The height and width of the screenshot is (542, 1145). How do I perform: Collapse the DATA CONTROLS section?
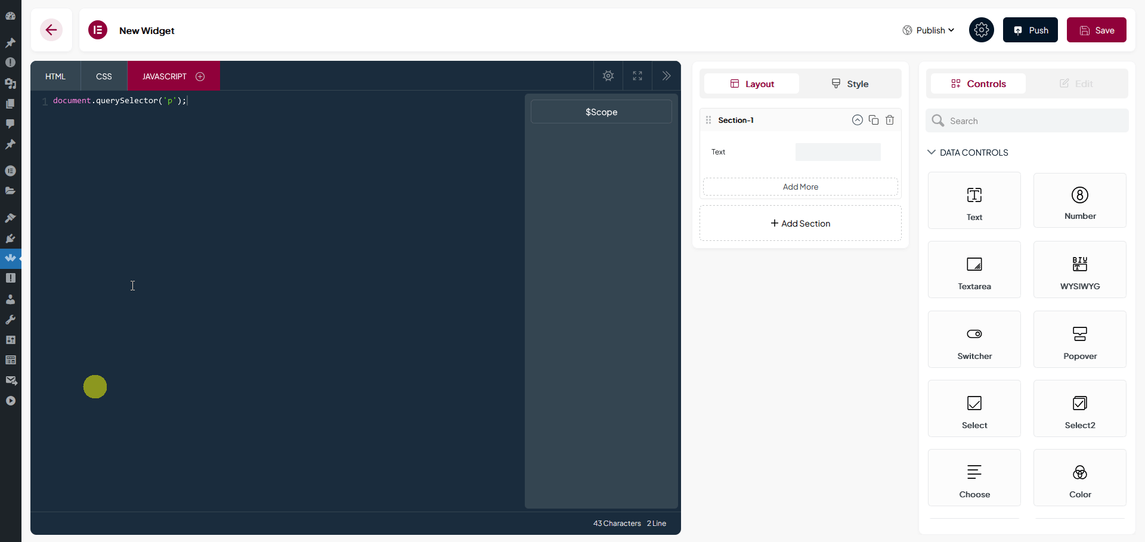932,153
